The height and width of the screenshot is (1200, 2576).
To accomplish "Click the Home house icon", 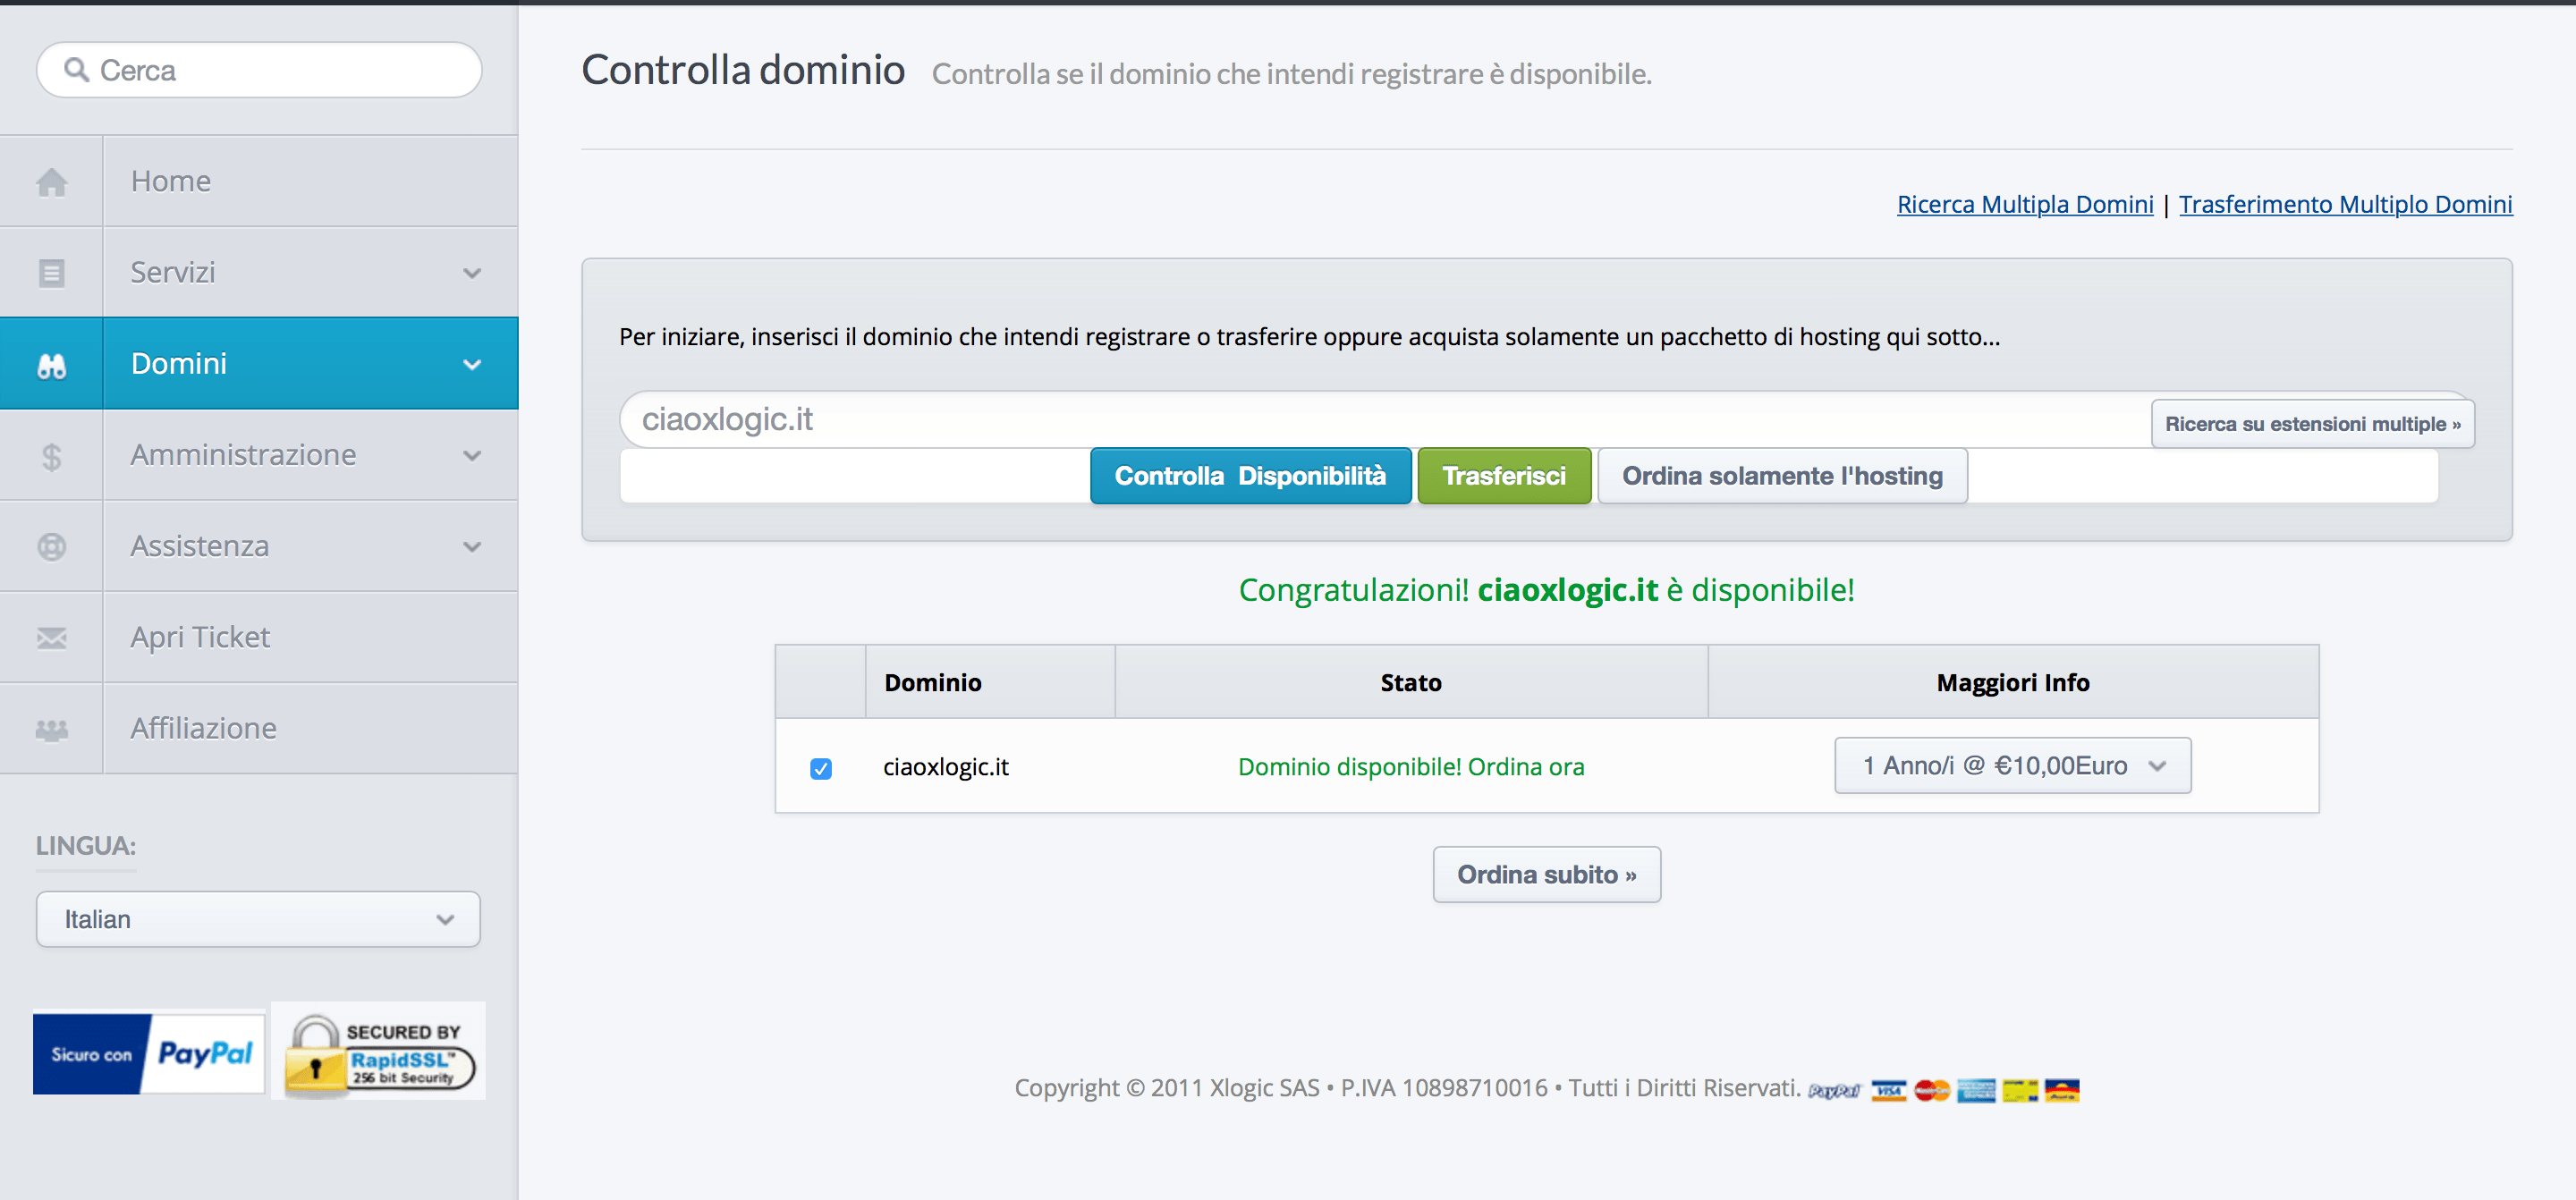I will [51, 182].
